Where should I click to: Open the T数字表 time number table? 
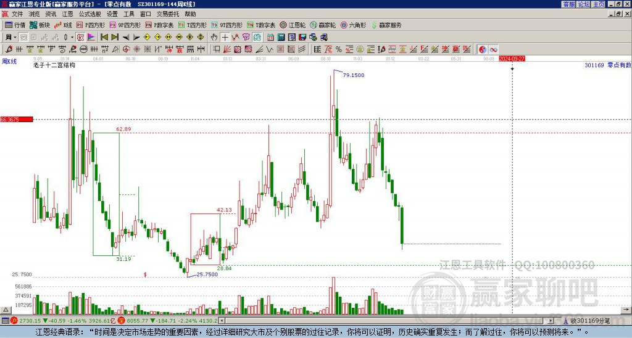pyautogui.click(x=261, y=25)
